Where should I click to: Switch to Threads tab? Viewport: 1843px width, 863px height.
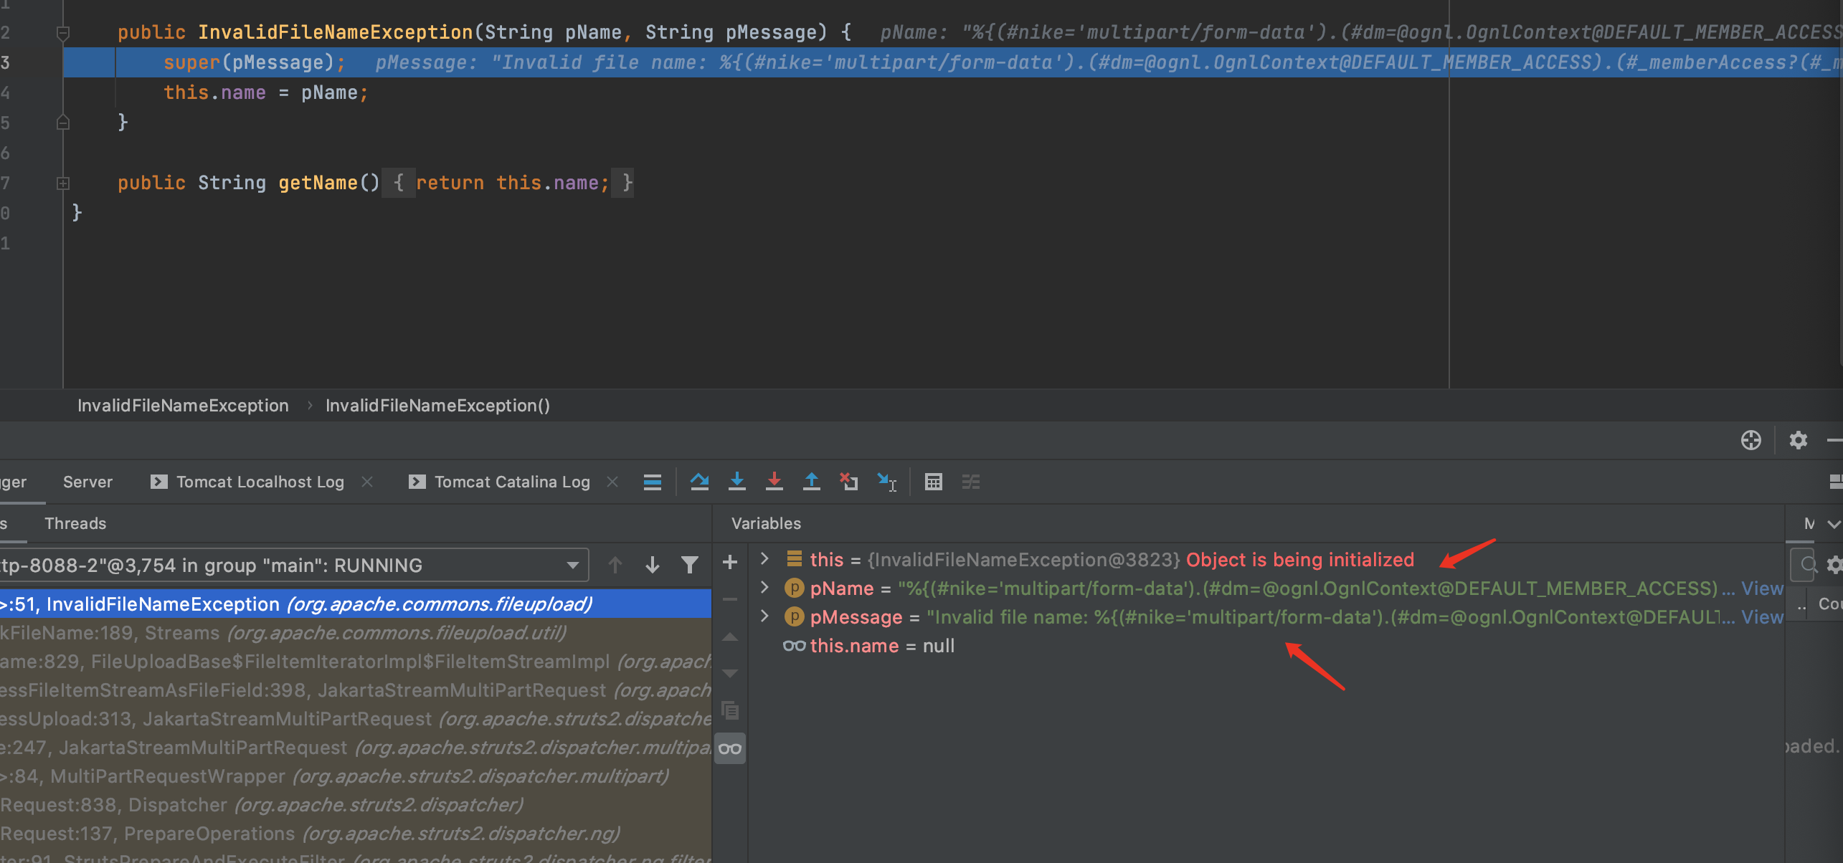click(x=75, y=524)
